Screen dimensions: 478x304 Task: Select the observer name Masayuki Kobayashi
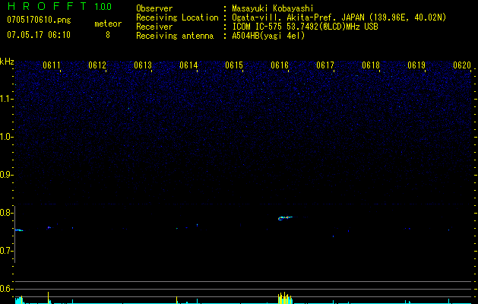click(x=273, y=8)
